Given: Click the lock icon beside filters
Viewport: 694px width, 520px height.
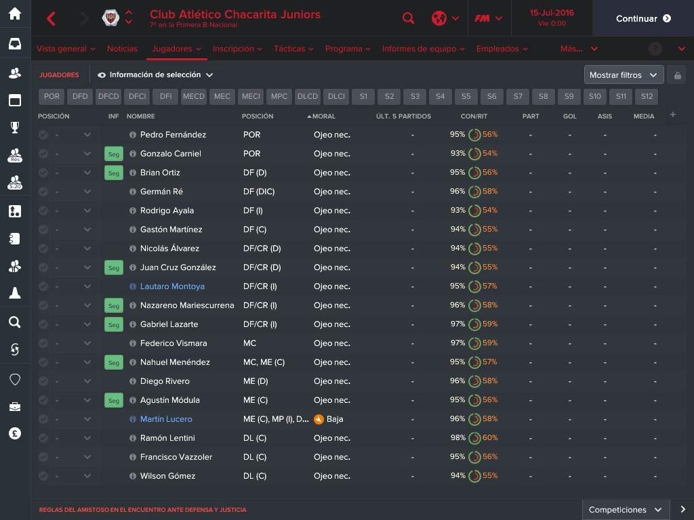Looking at the screenshot, I should pyautogui.click(x=677, y=75).
